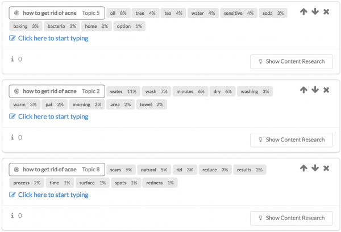341x232 pixels.
Task: Start typing in the Topic 5 card
Action: (49, 39)
